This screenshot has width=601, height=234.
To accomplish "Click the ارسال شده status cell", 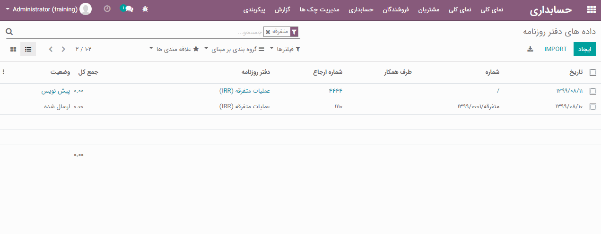I will point(57,107).
